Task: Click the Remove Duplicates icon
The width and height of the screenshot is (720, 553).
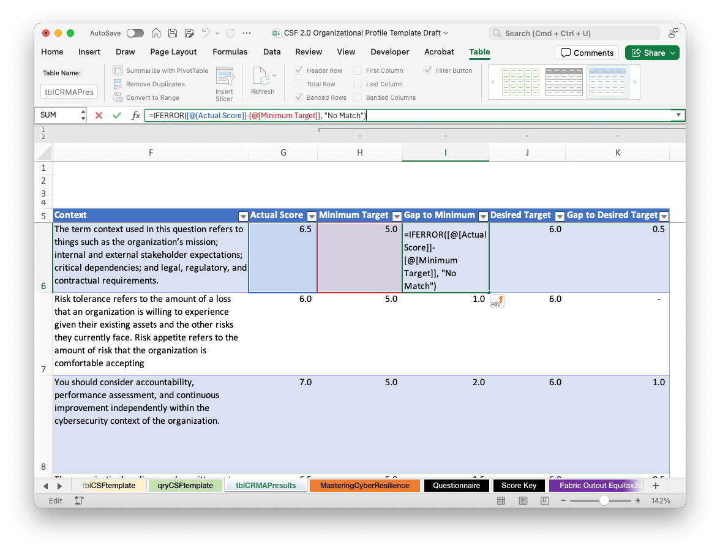Action: 118,84
